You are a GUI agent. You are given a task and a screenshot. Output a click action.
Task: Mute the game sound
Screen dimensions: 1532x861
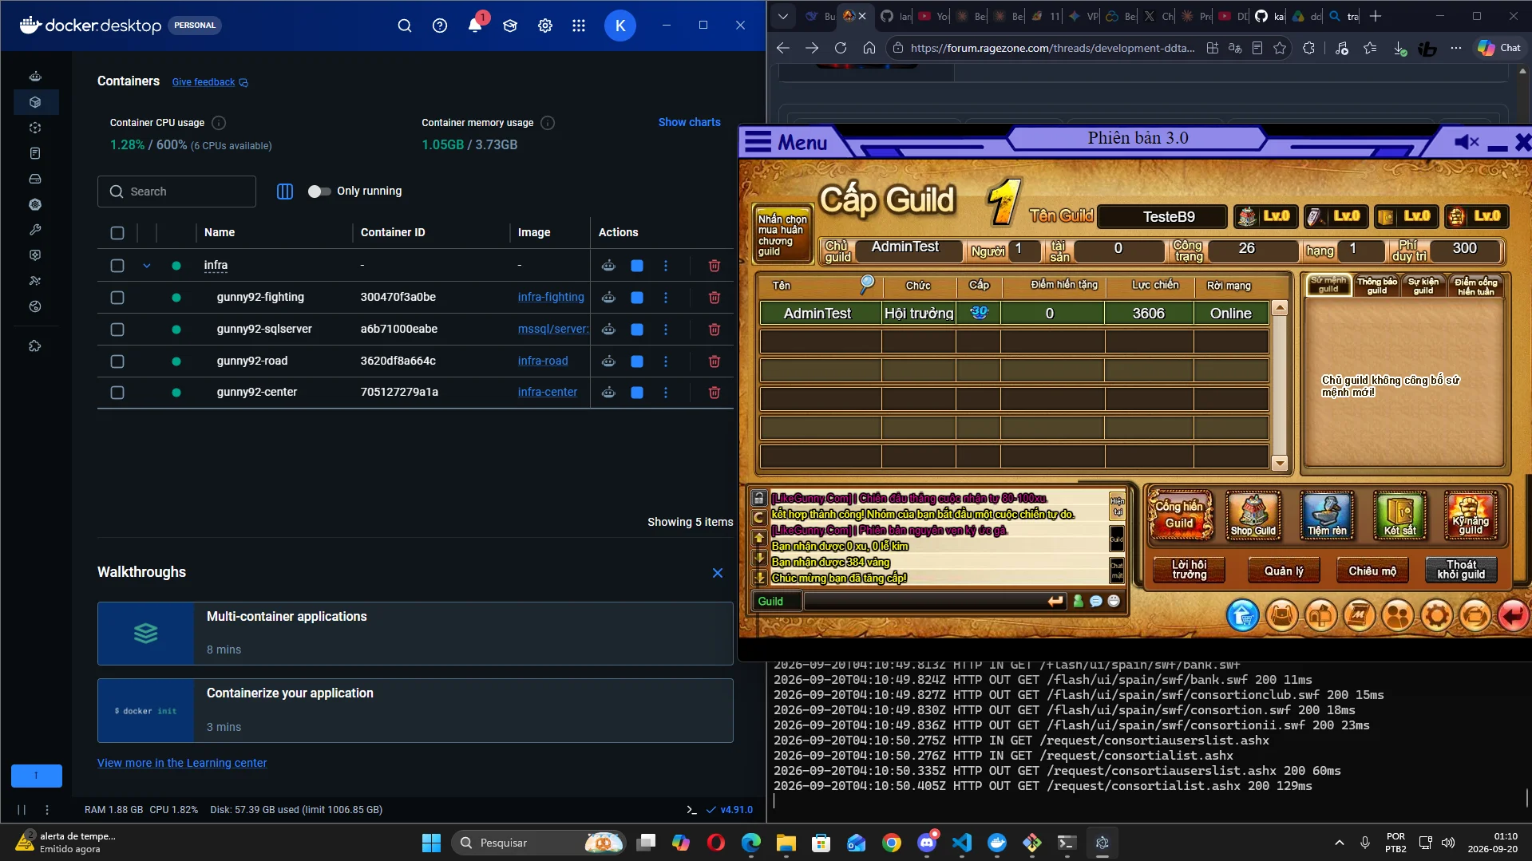(1467, 142)
